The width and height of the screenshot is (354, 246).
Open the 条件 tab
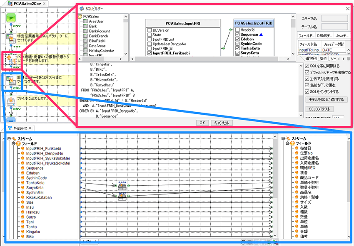[323, 59]
